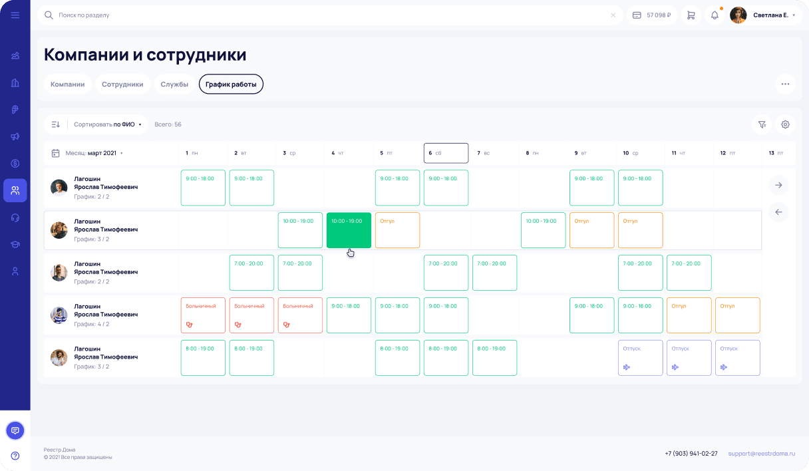
Task: Open schedule settings gear icon
Action: [785, 124]
